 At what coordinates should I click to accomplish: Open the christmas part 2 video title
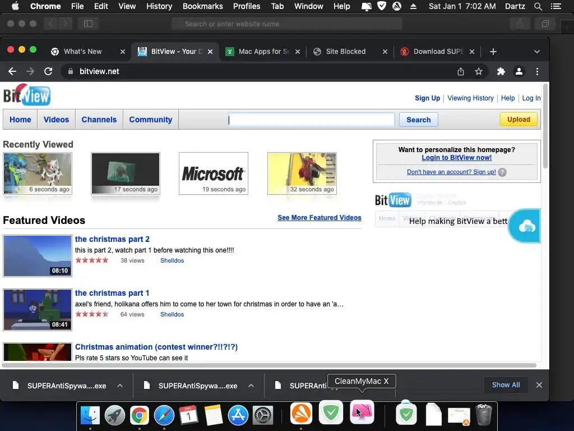(x=112, y=239)
